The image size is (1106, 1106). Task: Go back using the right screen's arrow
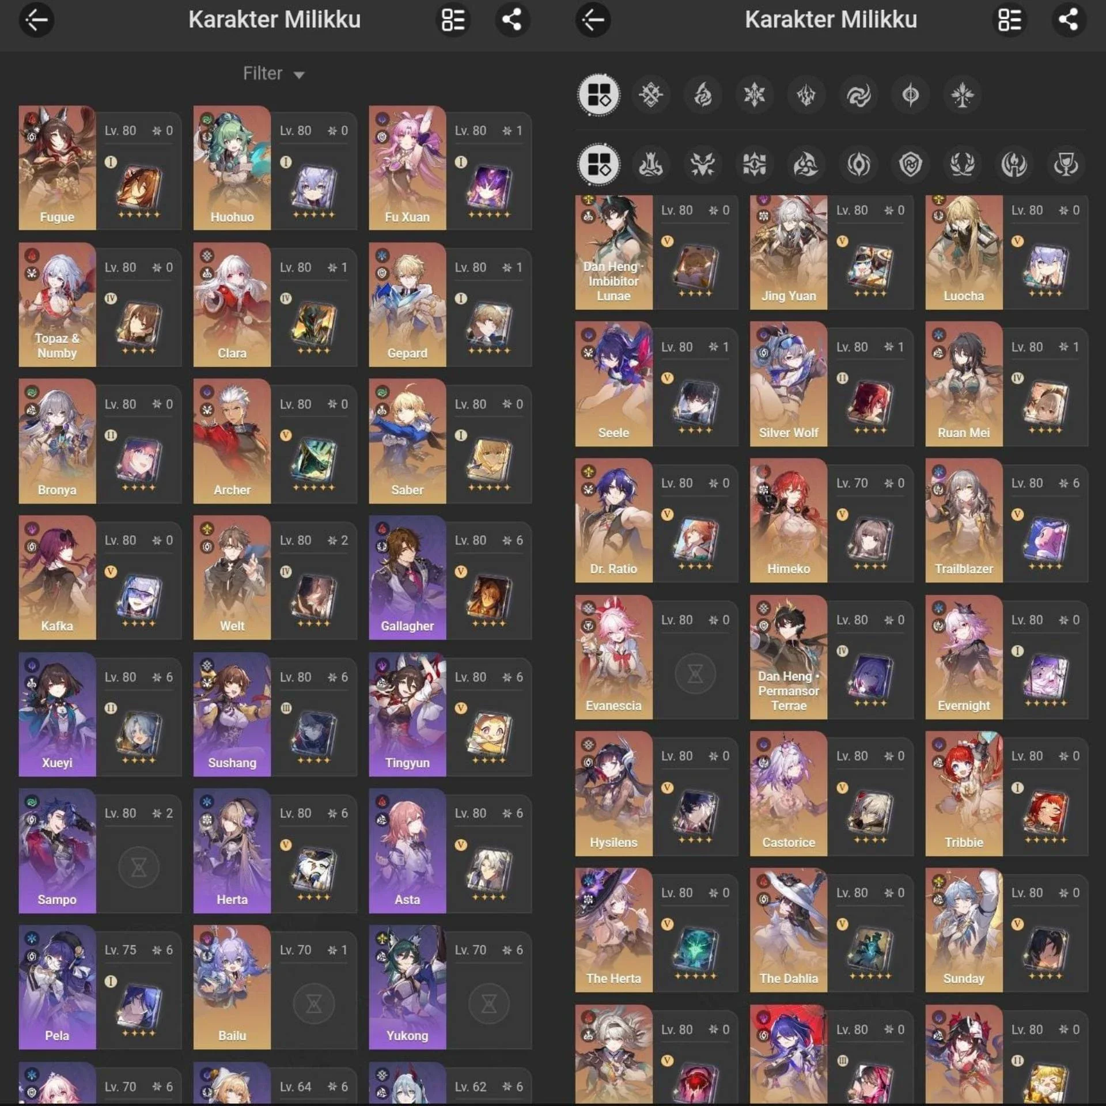[x=593, y=20]
